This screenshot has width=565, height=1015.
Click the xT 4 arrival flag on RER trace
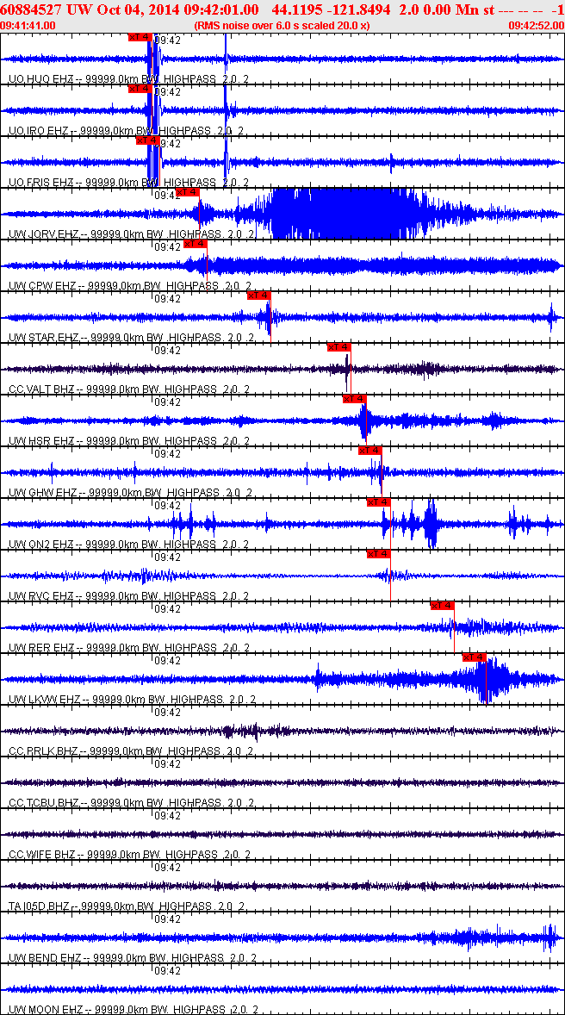coord(442,606)
